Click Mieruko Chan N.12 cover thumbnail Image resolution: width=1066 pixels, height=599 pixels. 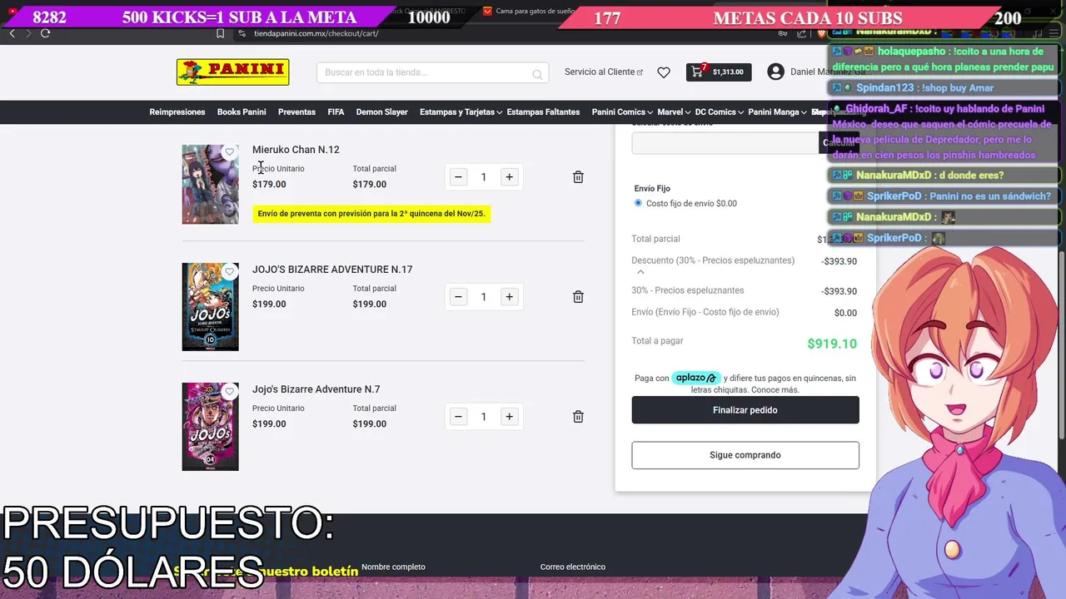pyautogui.click(x=210, y=184)
